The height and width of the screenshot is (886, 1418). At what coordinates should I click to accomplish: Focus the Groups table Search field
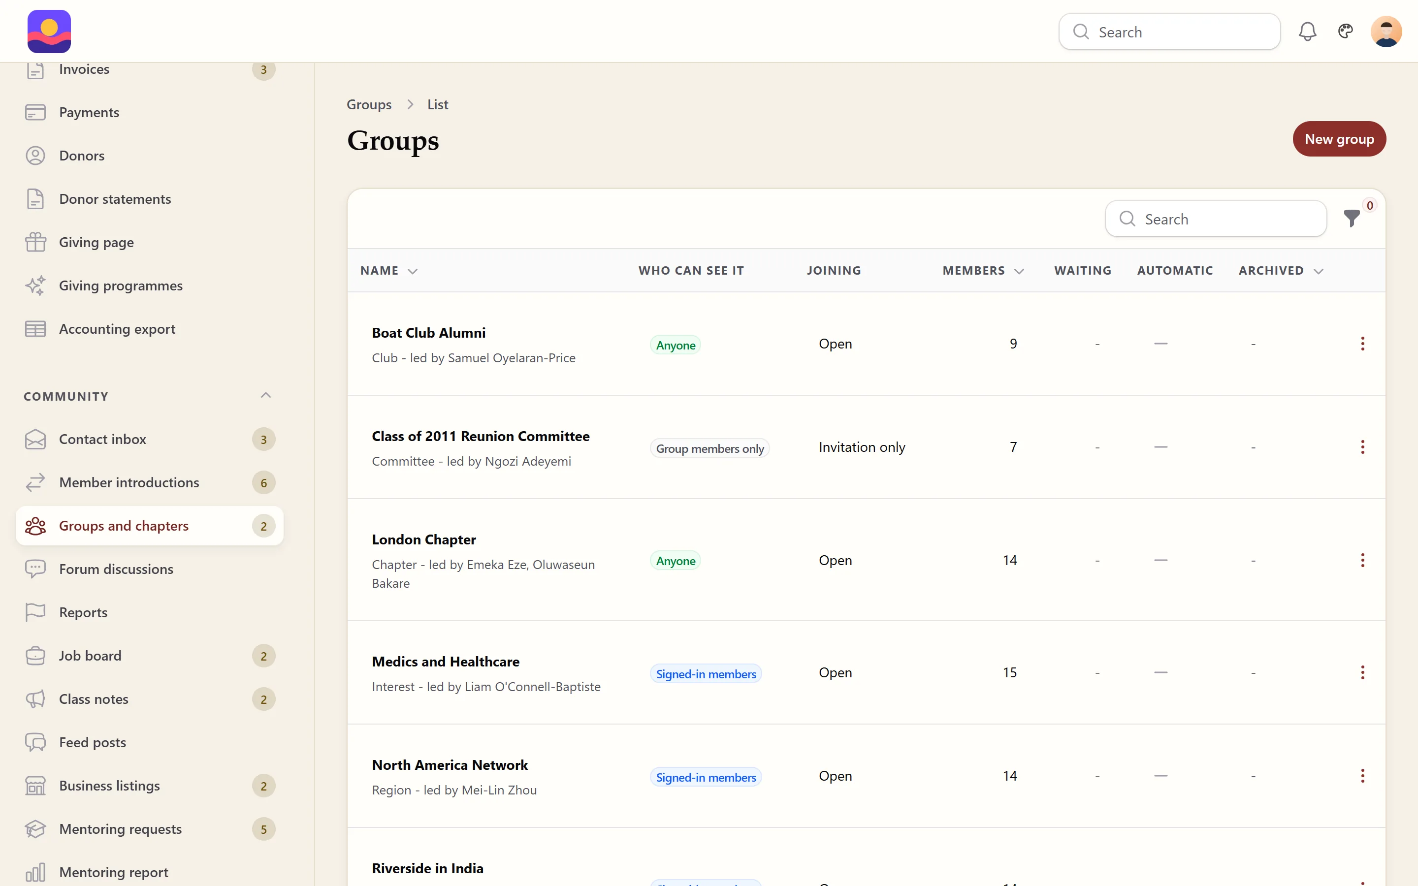1215,219
